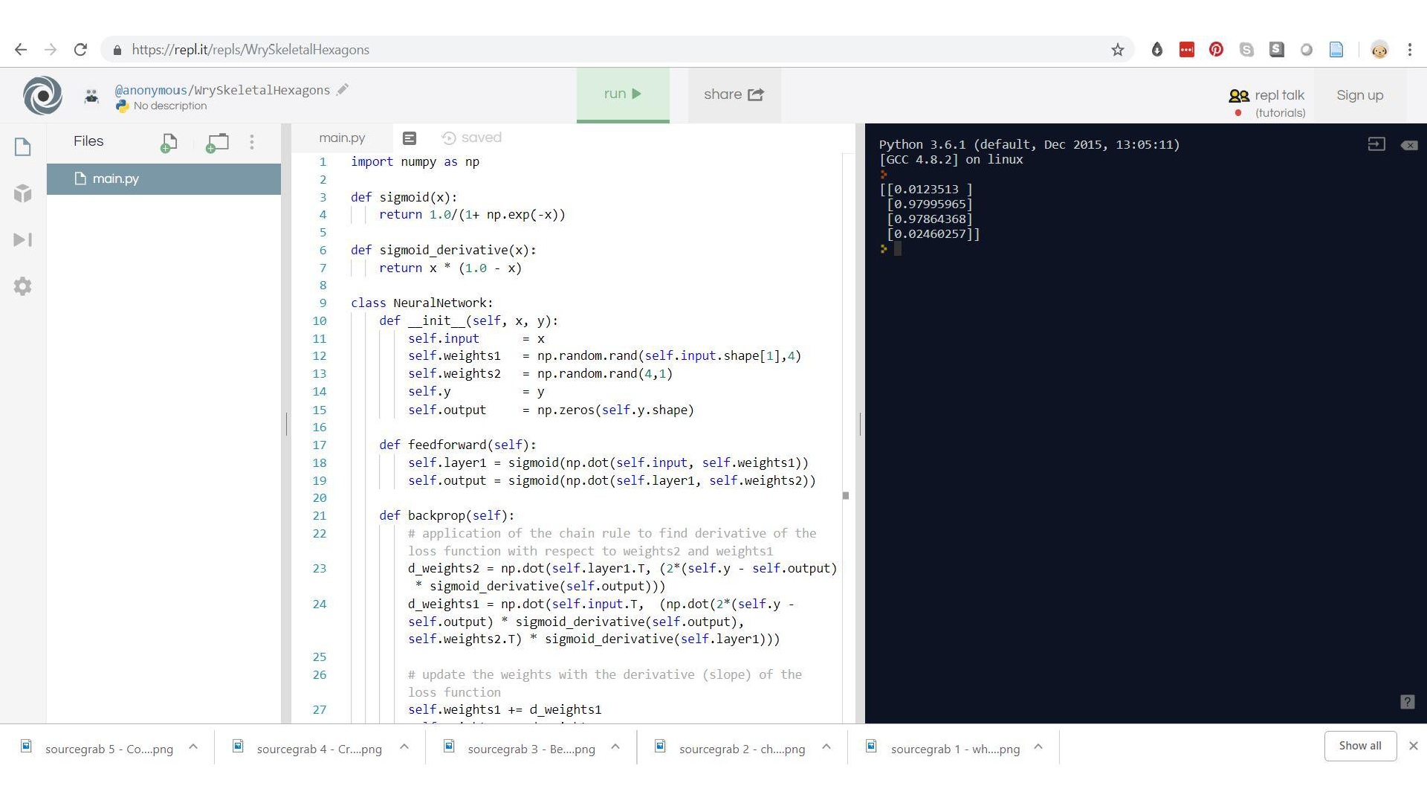Bookmark this page with star icon
This screenshot has height=803, width=1427.
1117,50
